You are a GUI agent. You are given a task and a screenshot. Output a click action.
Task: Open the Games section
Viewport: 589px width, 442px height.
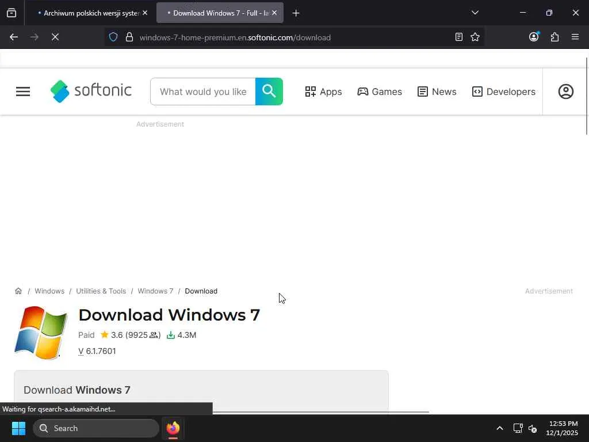[380, 92]
